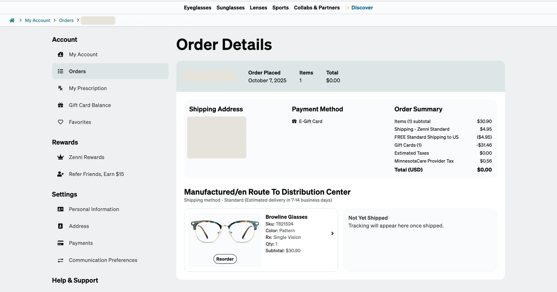Open the Lenses menu
Screen dimensions: 557x292
click(x=258, y=8)
